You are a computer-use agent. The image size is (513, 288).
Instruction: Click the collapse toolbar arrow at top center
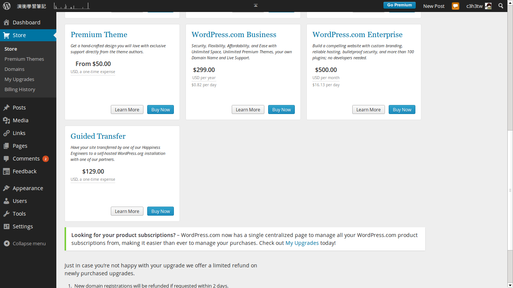coord(256,5)
